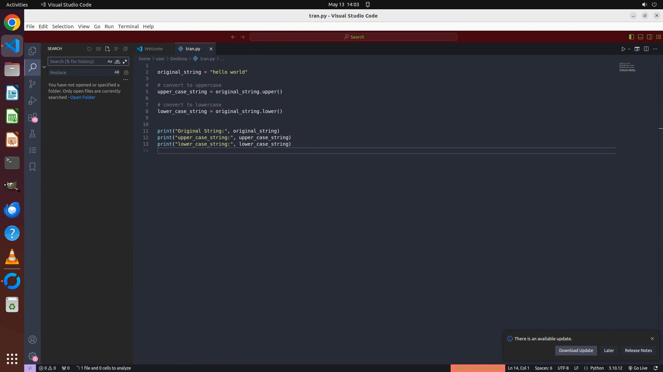The image size is (663, 372).
Task: Click the split editor right icon
Action: [646, 49]
